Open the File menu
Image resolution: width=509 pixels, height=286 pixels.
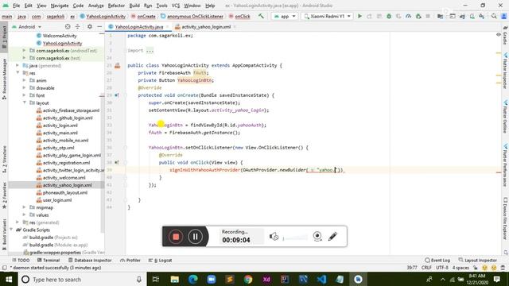[x=16, y=6]
